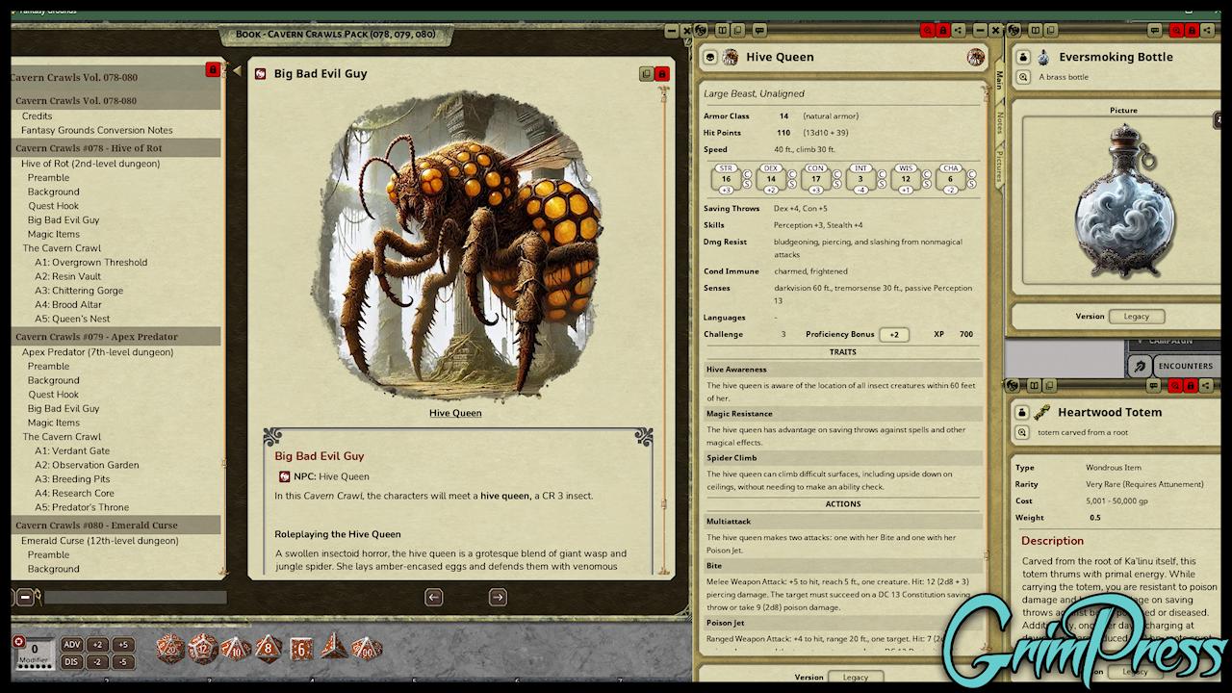Image resolution: width=1232 pixels, height=693 pixels.
Task: Toggle the Hive Queen window lock
Action: 943,30
